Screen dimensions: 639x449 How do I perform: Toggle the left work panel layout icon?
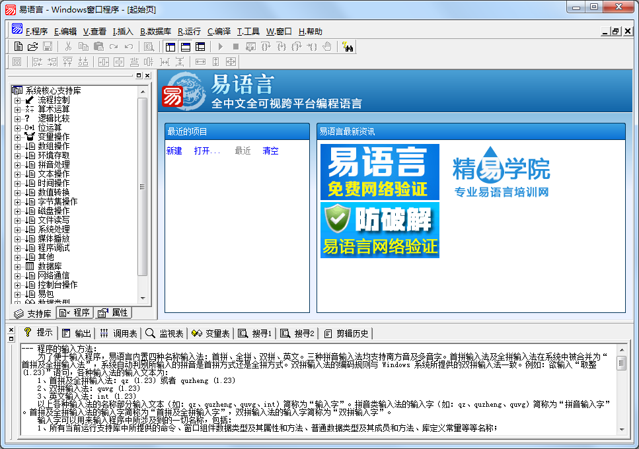[170, 47]
